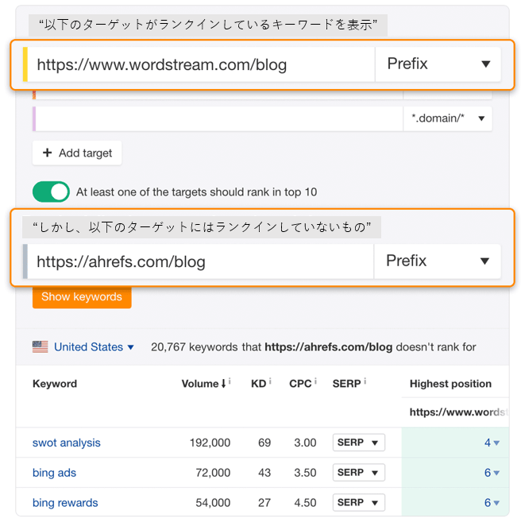Click the KD column header
521x526 pixels.
(258, 384)
